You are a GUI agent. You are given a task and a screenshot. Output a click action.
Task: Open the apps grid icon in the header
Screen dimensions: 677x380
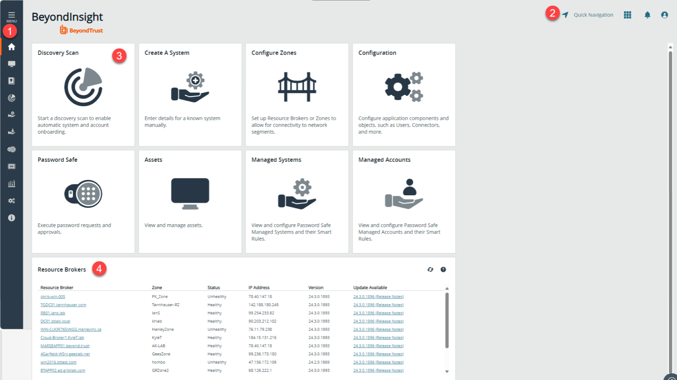(x=627, y=15)
